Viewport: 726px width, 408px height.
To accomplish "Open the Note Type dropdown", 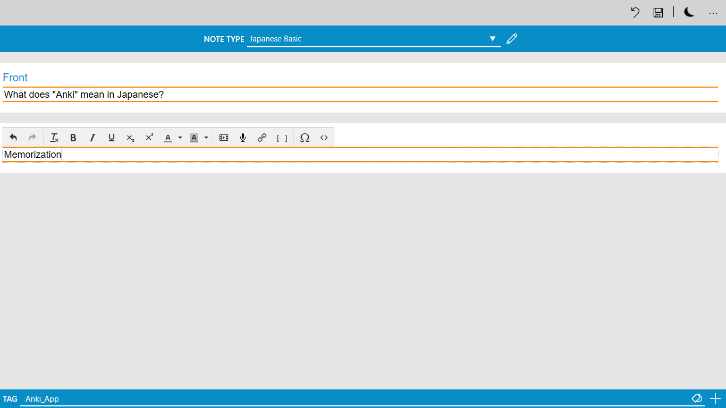I will (493, 38).
